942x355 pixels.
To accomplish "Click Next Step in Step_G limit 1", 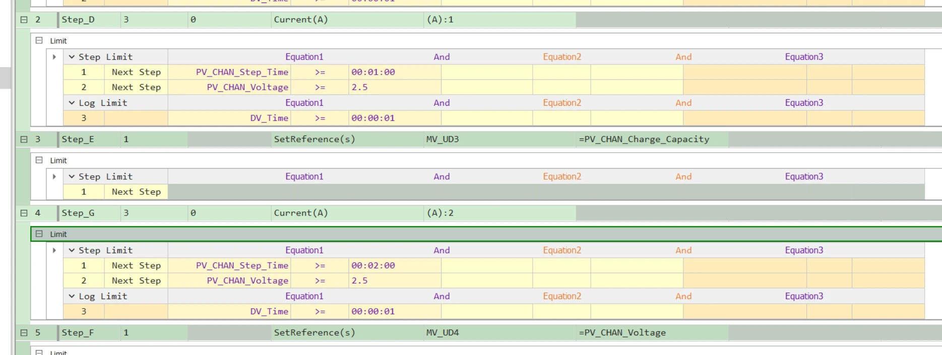I will (136, 265).
